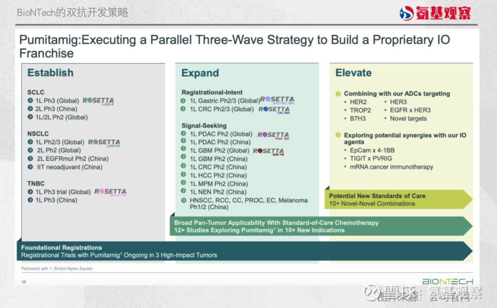Image resolution: width=497 pixels, height=308 pixels.
Task: Click the text 1L Gastric Ph2/3 (Global)
Action: (x=225, y=101)
